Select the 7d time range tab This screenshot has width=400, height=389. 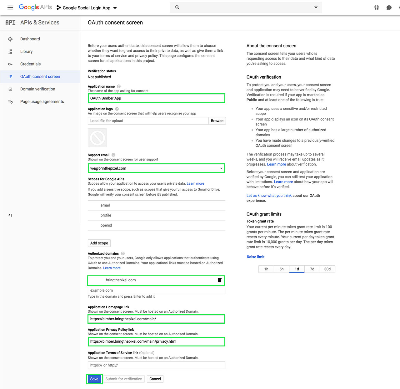coord(312,269)
